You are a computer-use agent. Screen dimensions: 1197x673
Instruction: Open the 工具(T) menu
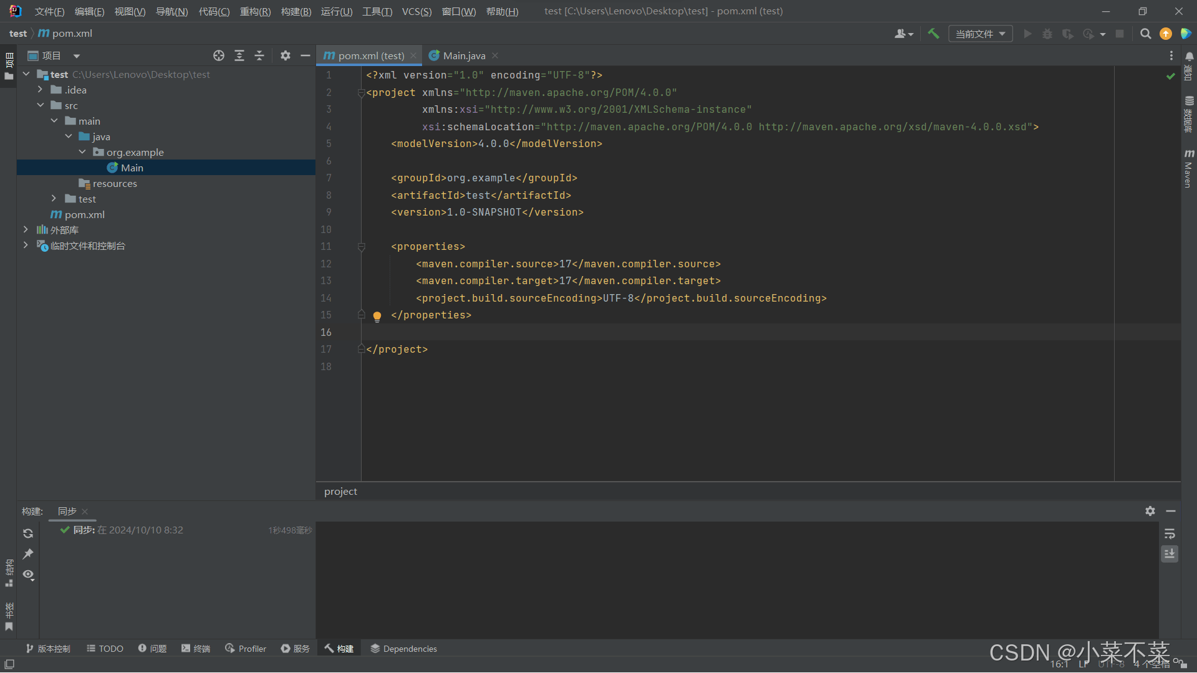coord(377,11)
